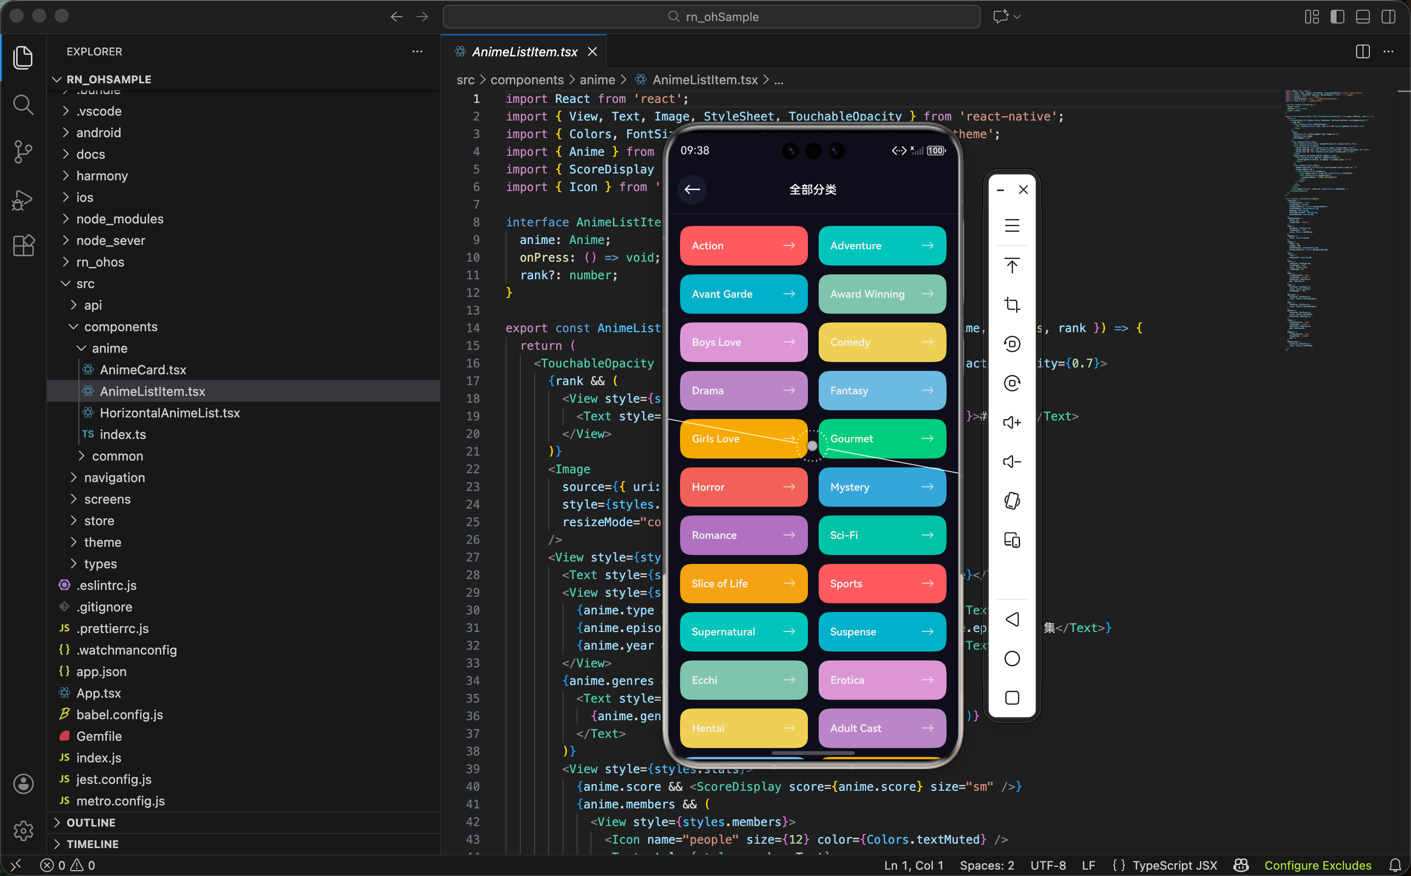This screenshot has width=1411, height=876.
Task: Open Source Control view
Action: 23,152
